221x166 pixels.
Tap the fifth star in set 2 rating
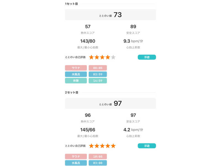tap(113, 146)
